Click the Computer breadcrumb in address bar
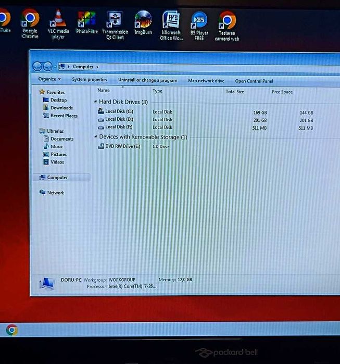The image size is (340, 364). pos(83,67)
